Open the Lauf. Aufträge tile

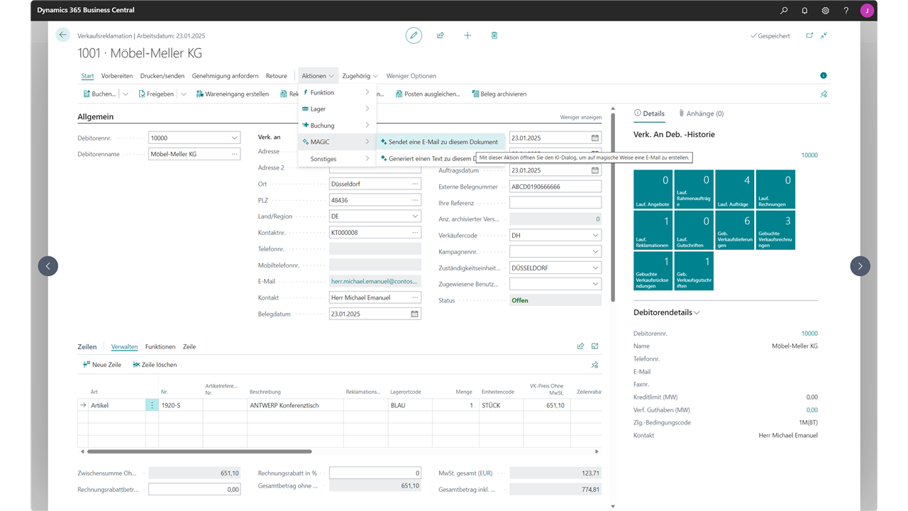click(734, 189)
